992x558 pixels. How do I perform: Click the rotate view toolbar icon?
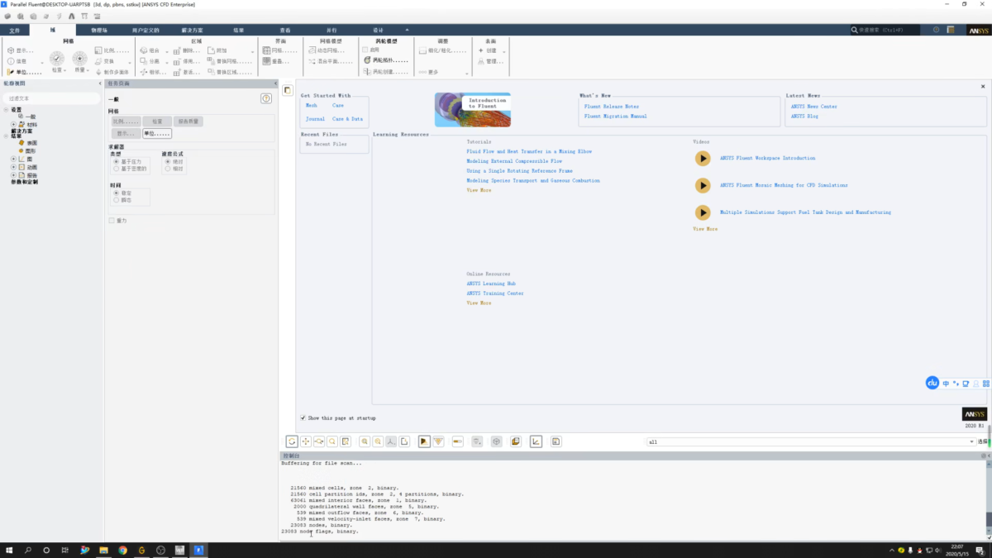coord(292,441)
